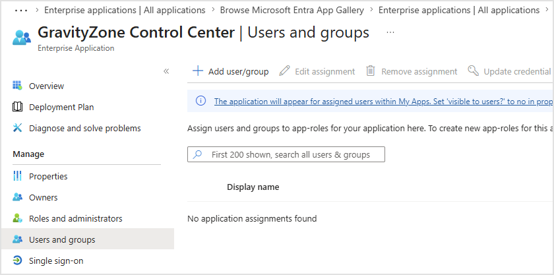The image size is (554, 275).
Task: Click Remove assignment button
Action: point(412,71)
